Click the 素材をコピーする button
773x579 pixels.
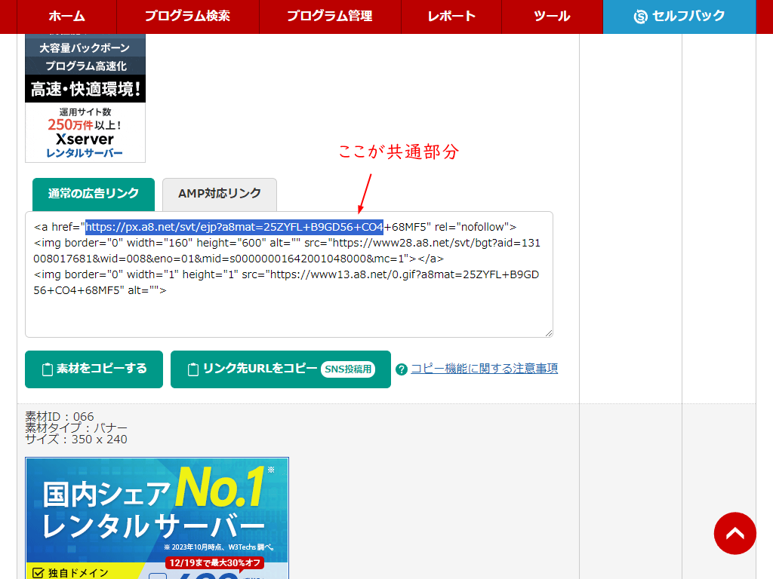point(94,369)
